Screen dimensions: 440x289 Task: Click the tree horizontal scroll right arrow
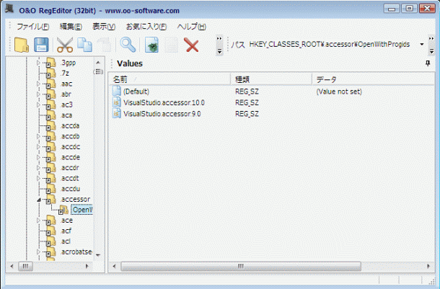(87, 266)
